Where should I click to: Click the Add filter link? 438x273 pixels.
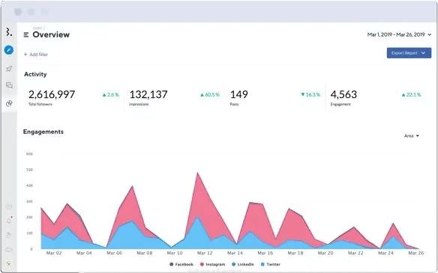(36, 55)
